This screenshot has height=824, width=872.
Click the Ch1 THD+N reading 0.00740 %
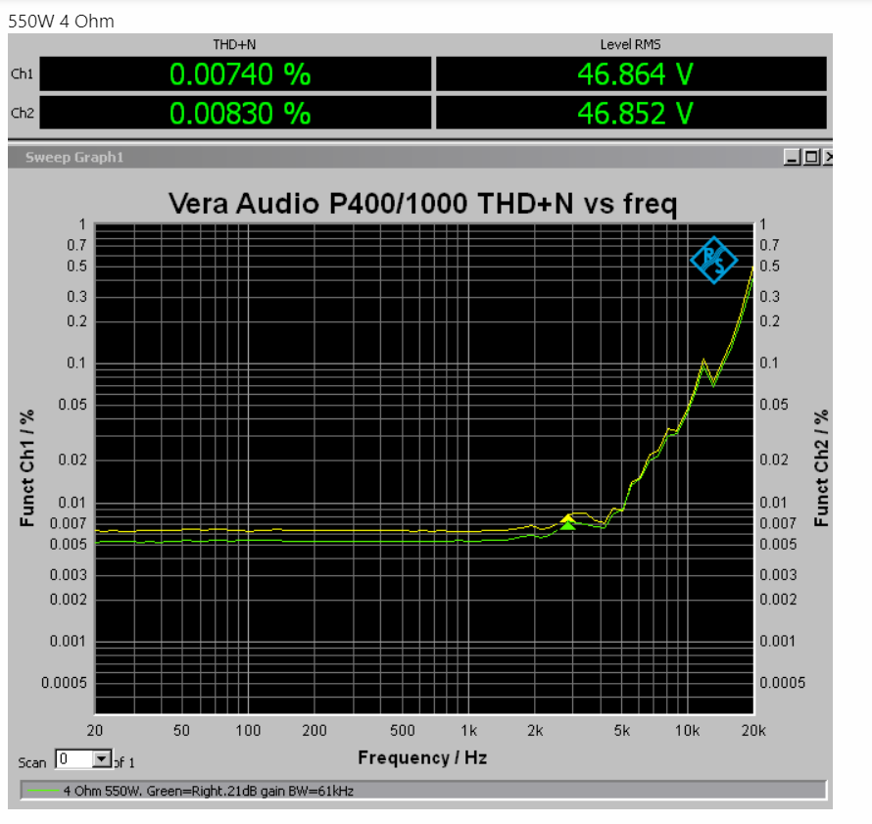tap(240, 73)
